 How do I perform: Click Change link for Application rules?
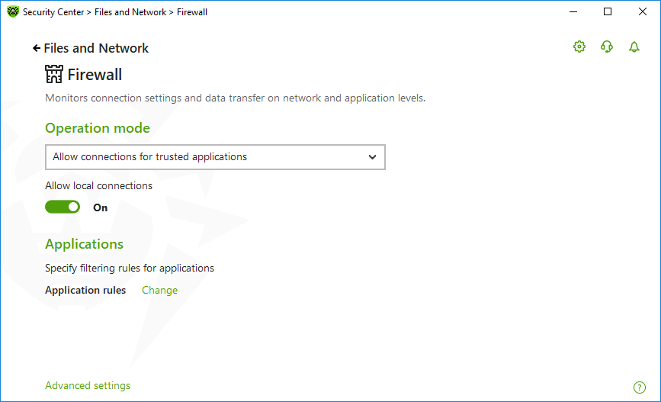(160, 290)
